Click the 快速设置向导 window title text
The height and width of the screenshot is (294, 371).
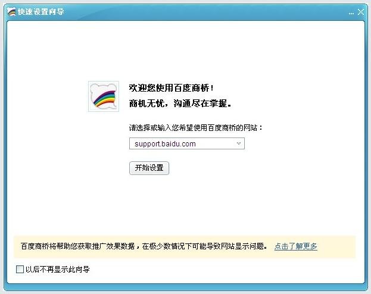[x=40, y=11]
